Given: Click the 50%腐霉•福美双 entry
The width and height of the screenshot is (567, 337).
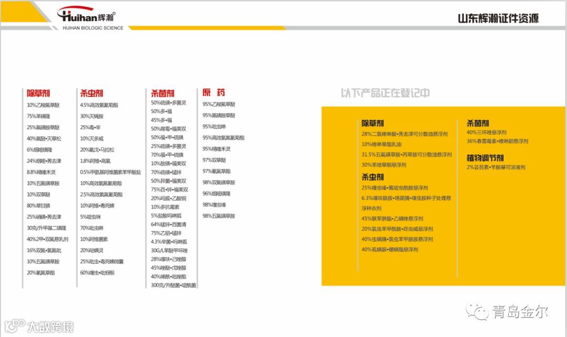Looking at the screenshot, I should pyautogui.click(x=169, y=129).
